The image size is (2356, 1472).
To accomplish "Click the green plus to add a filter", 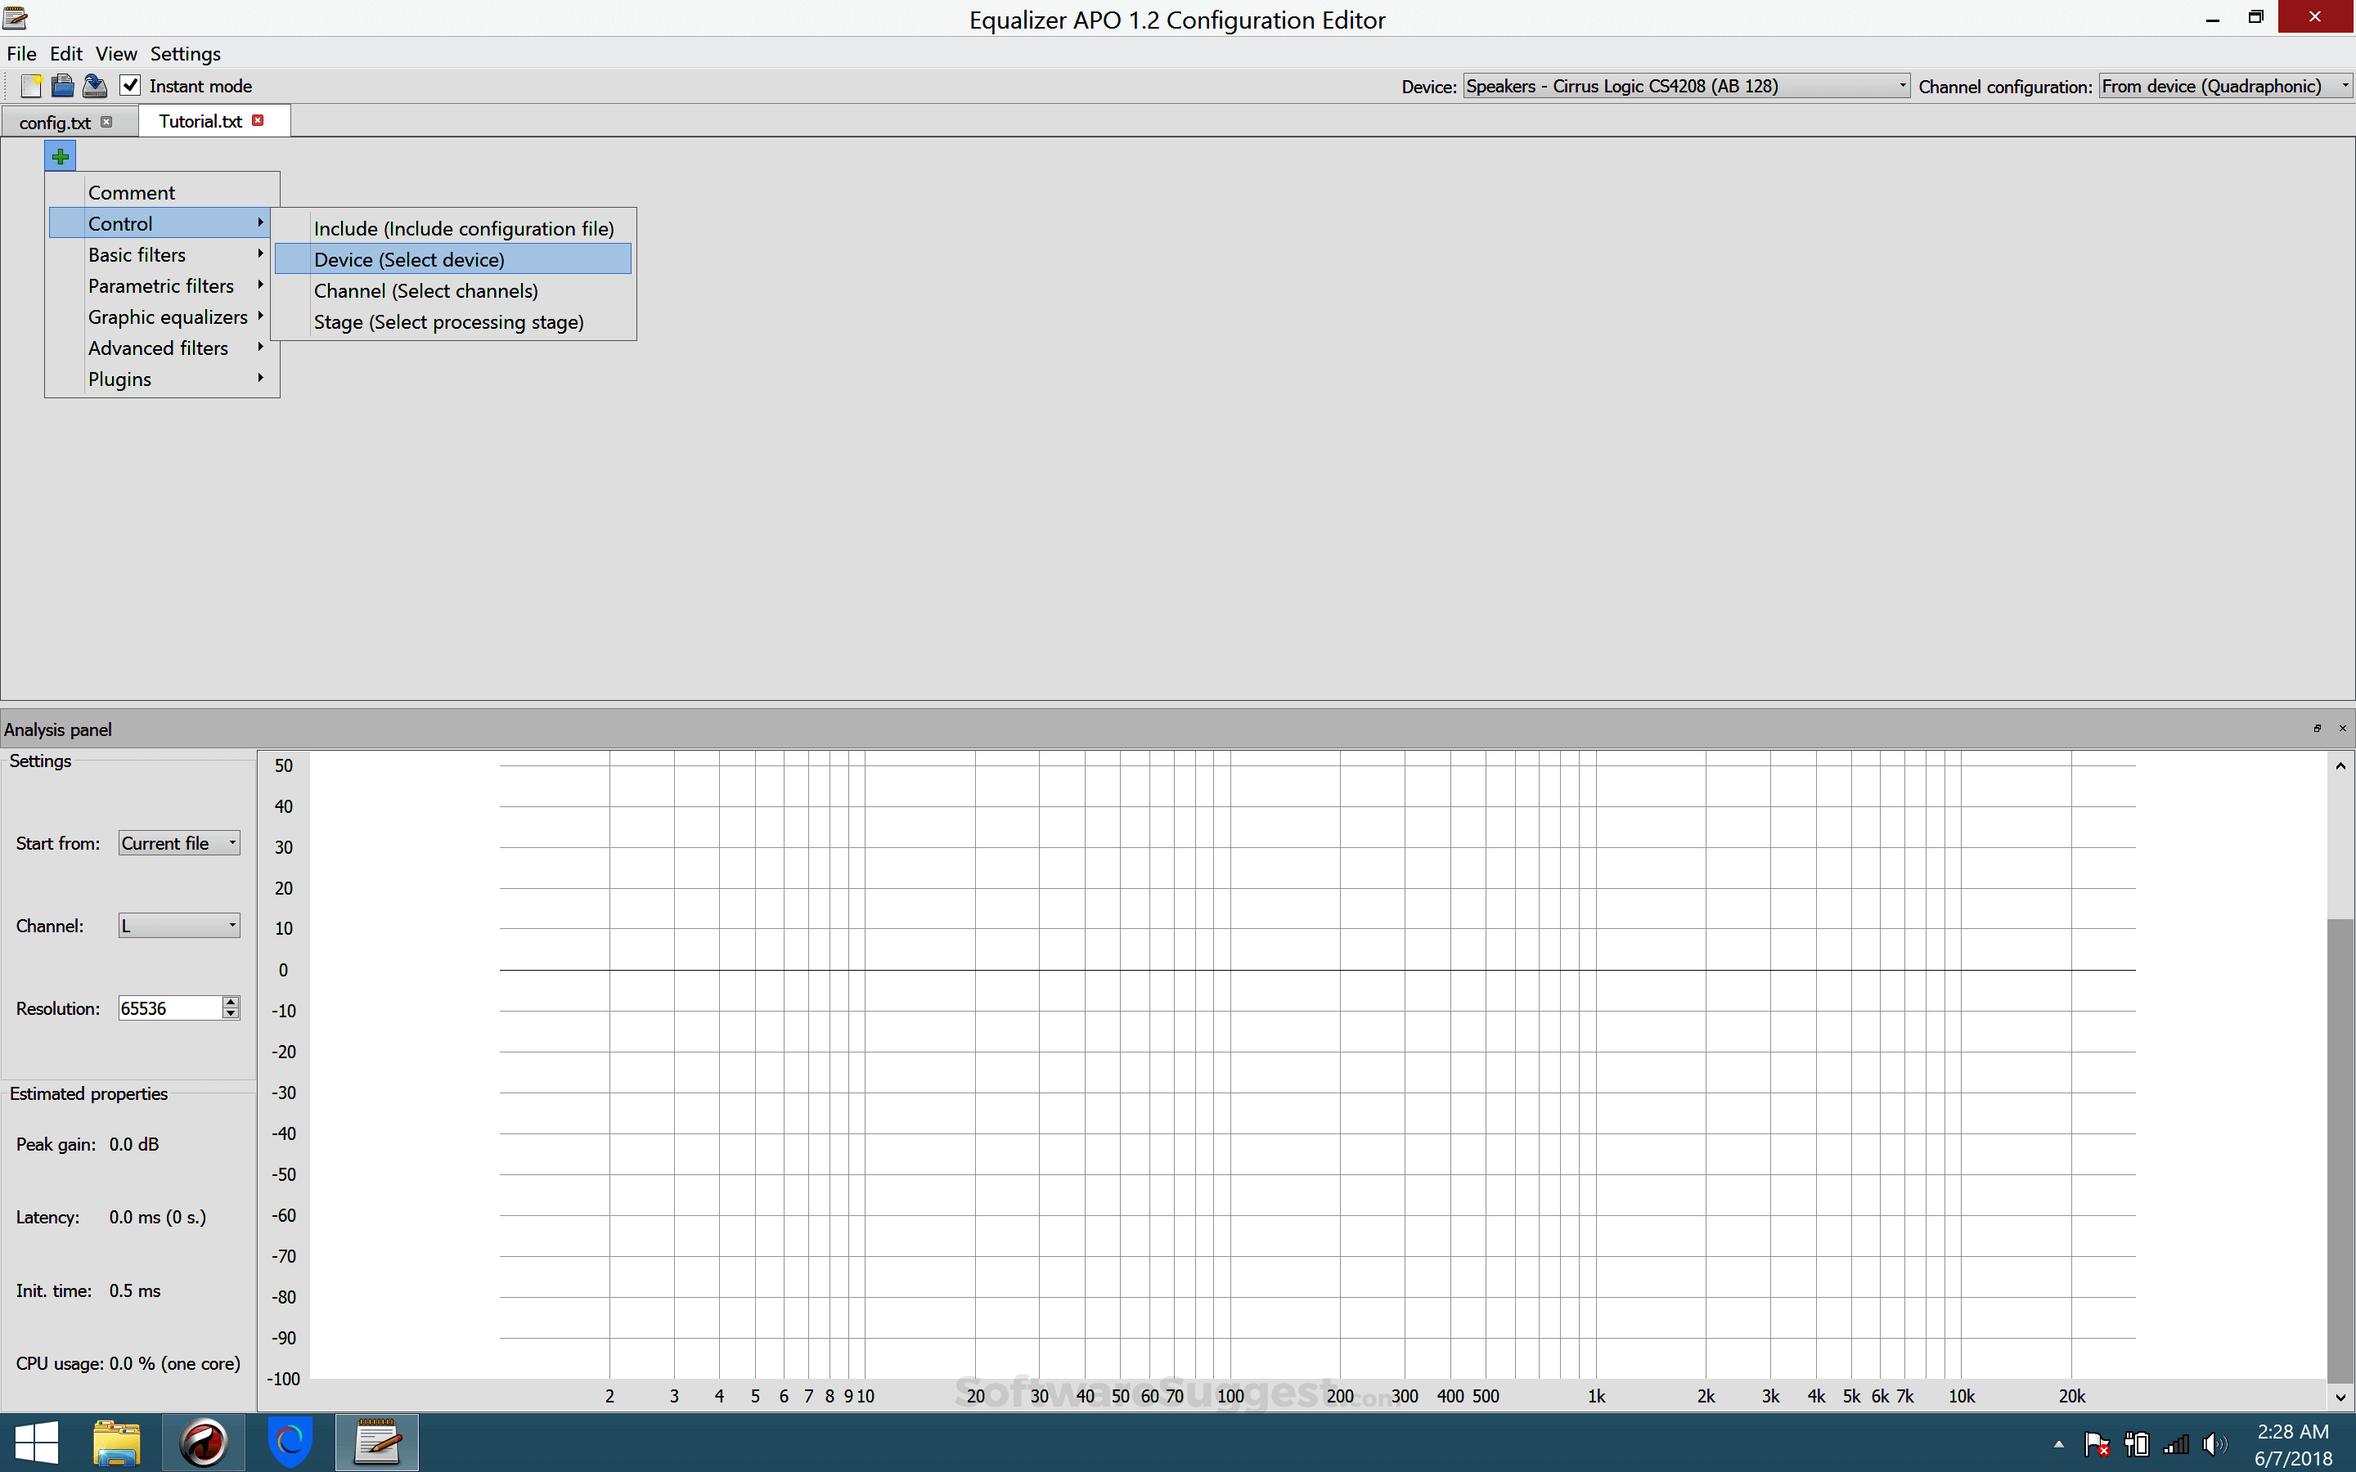I will click(60, 155).
